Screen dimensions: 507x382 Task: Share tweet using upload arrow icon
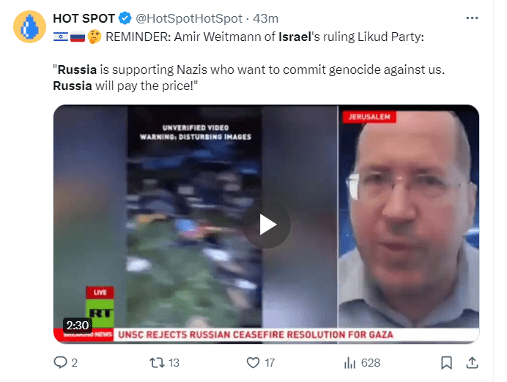472,363
